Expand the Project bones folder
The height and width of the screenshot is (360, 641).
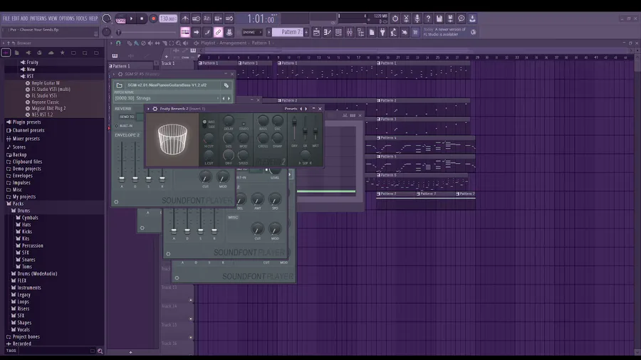click(26, 337)
